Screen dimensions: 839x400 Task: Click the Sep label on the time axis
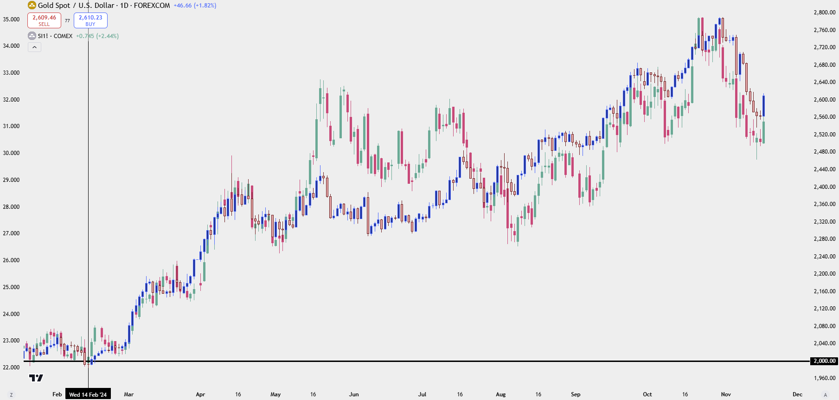click(x=576, y=394)
